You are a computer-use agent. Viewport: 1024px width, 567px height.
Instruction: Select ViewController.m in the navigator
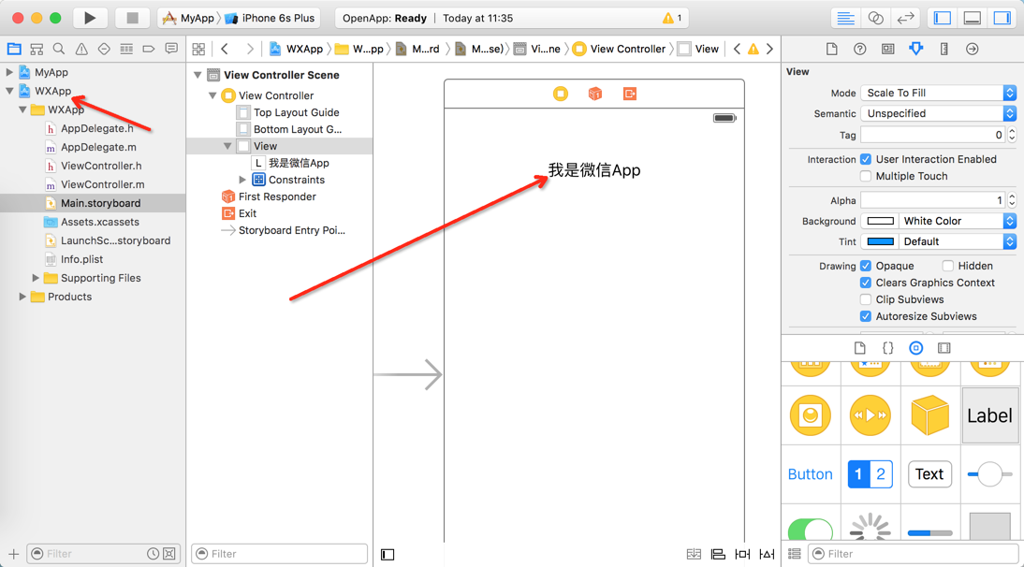coord(103,184)
